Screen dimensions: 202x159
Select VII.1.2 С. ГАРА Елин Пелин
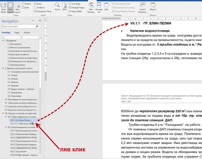(x=22, y=124)
